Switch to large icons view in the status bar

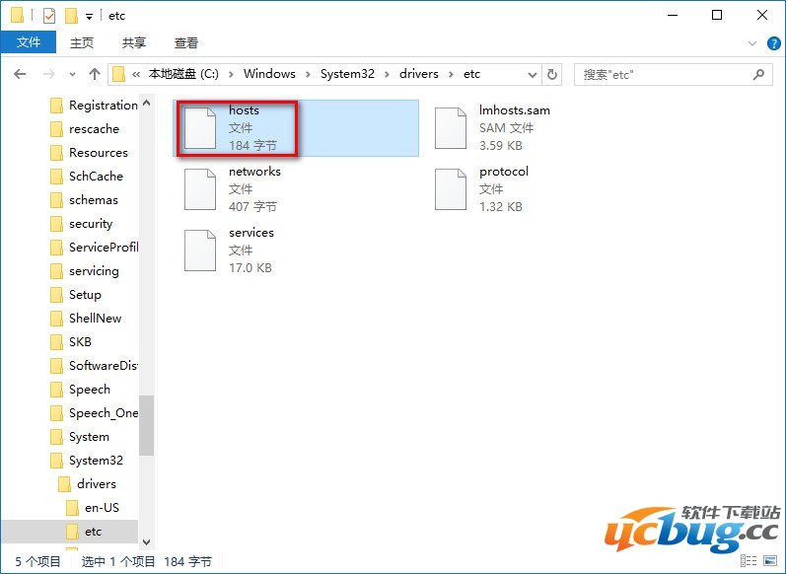[x=769, y=561]
